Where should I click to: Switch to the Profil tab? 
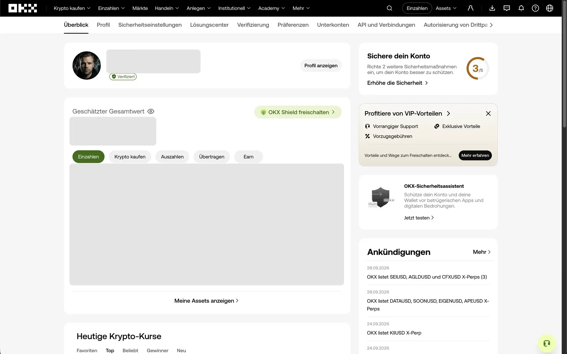pos(103,25)
